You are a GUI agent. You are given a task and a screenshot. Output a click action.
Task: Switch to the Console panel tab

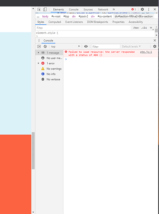73,9
